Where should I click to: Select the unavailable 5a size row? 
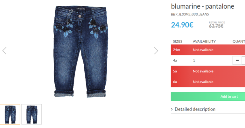coord(208,71)
